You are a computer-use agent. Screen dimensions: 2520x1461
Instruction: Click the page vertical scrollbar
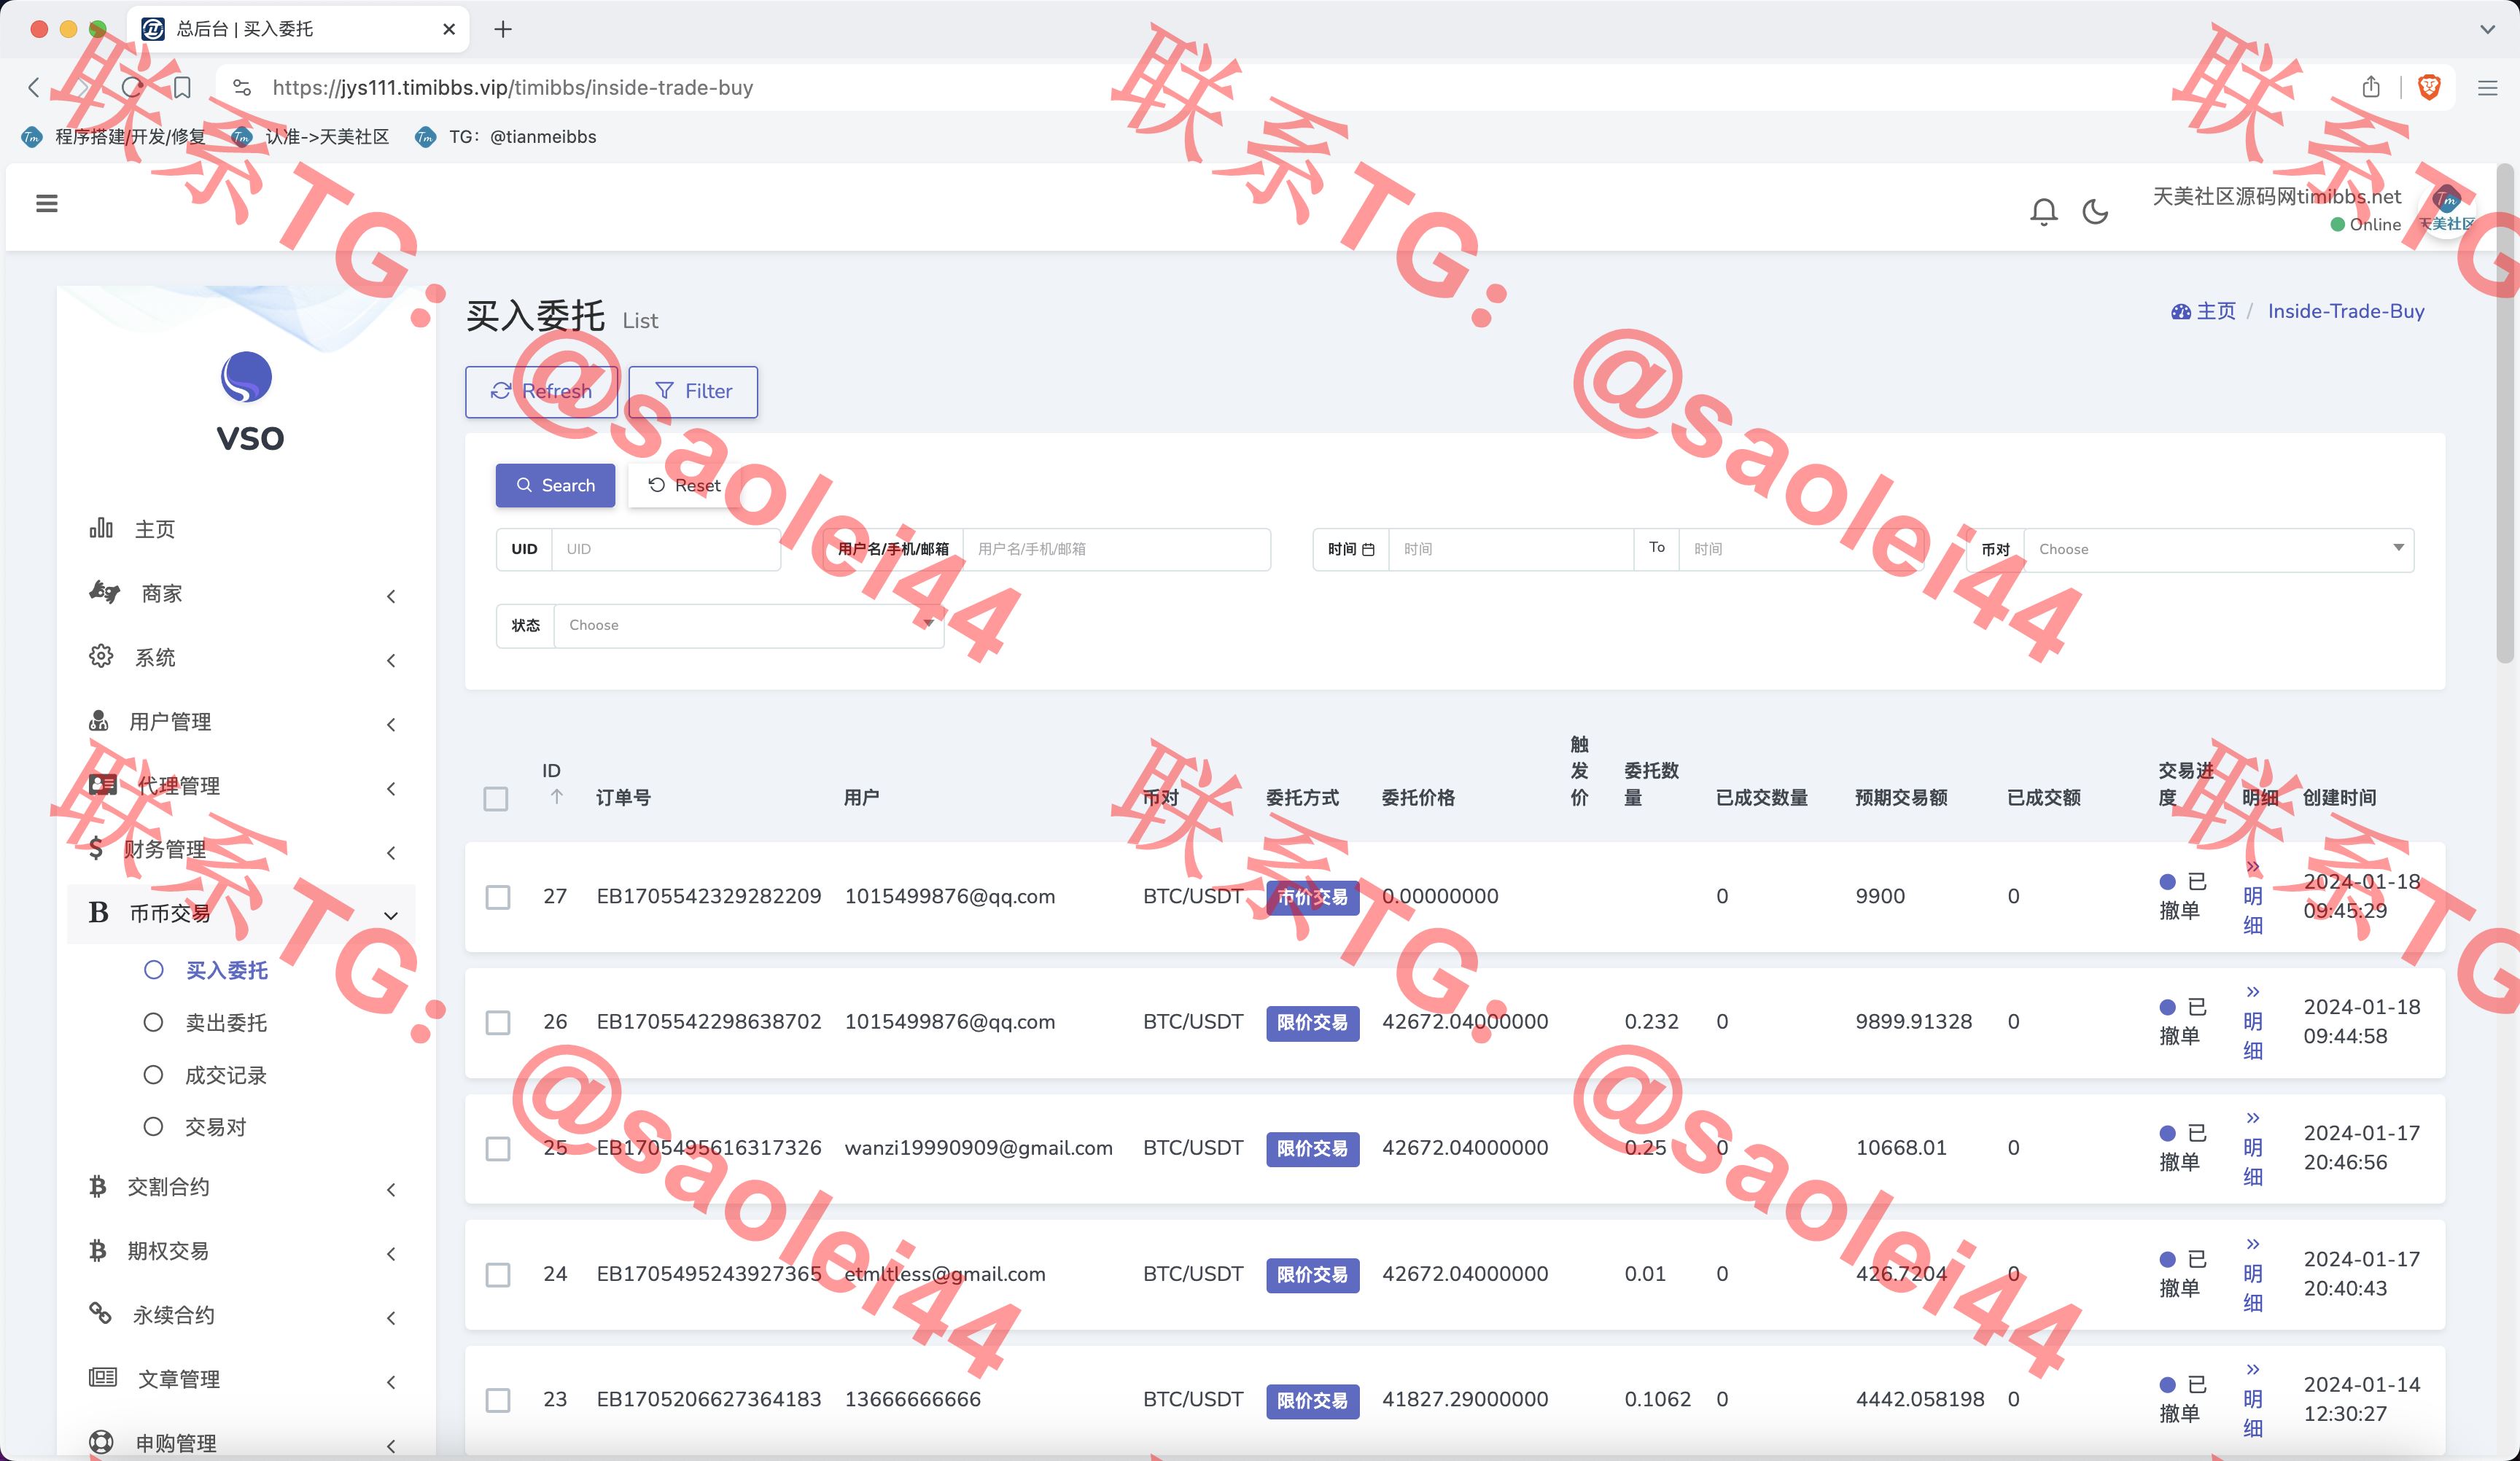pyautogui.click(x=2505, y=412)
